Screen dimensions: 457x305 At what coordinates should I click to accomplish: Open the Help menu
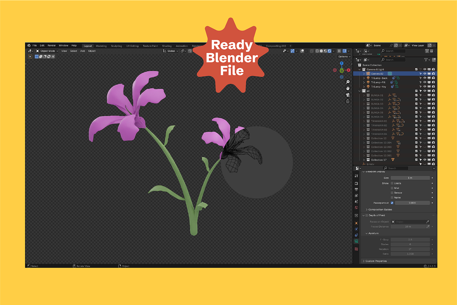[x=74, y=45]
